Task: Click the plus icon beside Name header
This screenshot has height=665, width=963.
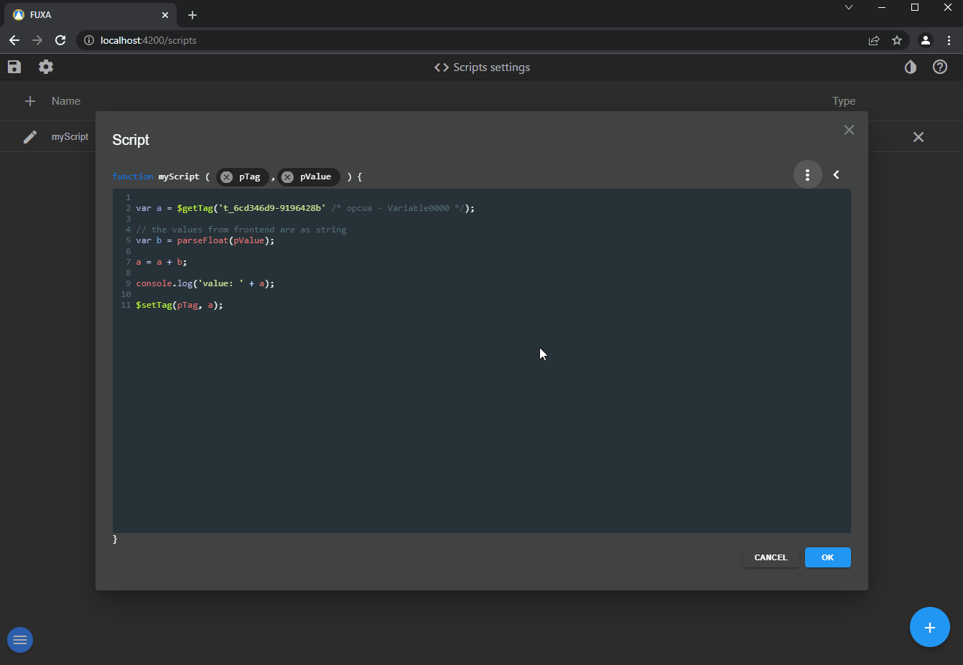Action: tap(30, 101)
